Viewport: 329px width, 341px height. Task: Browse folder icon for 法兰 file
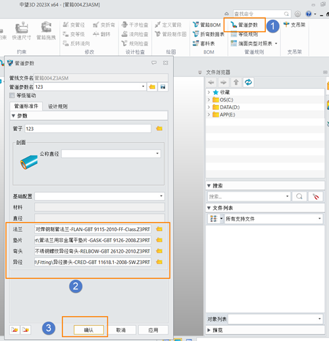click(159, 229)
